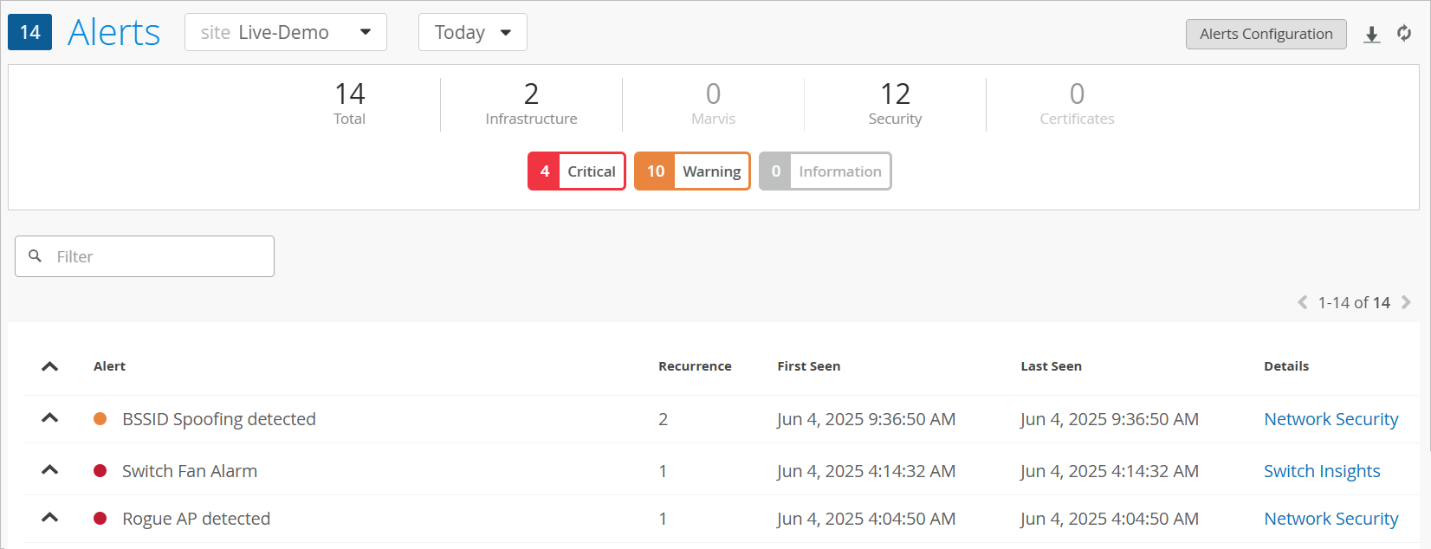Collapse the Switch Fan Alarm row chevron
The height and width of the screenshot is (549, 1431).
pos(50,470)
